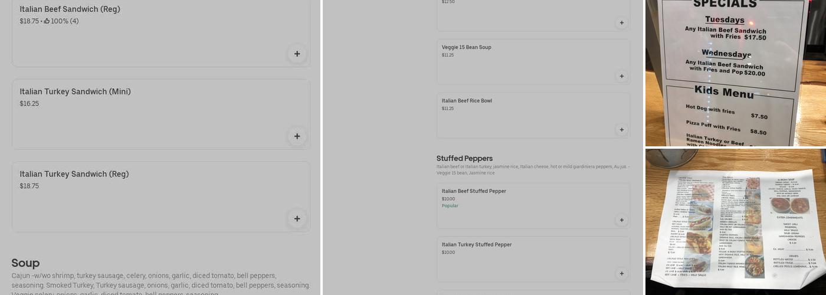
Task: Add Italian Beef Stuffed Pepper with plus button
Action: pos(621,220)
